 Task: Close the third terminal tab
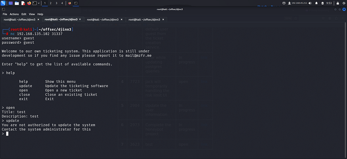[x=121, y=19]
